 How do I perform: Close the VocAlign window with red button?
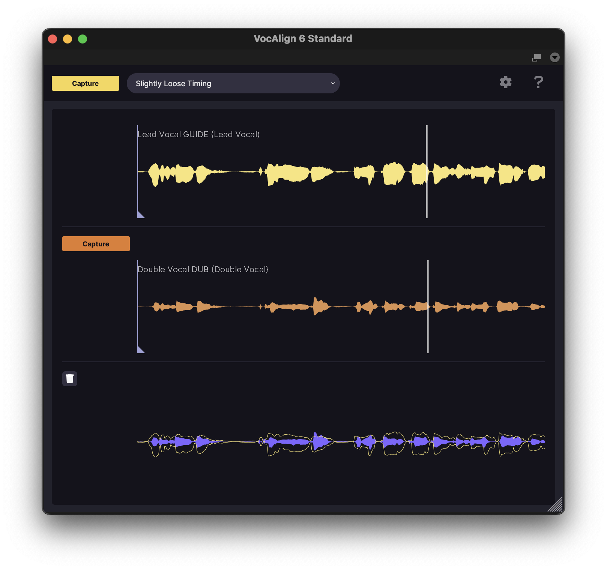[x=53, y=39]
